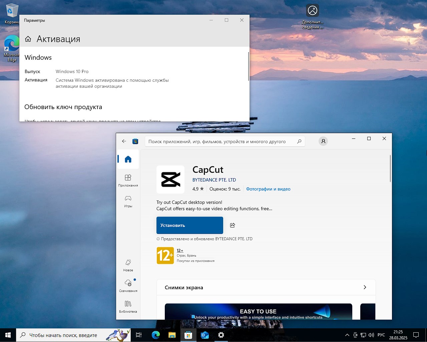Viewport: 427px width, 342px height.
Task: Open the Приложения section in Store
Action: 128,181
